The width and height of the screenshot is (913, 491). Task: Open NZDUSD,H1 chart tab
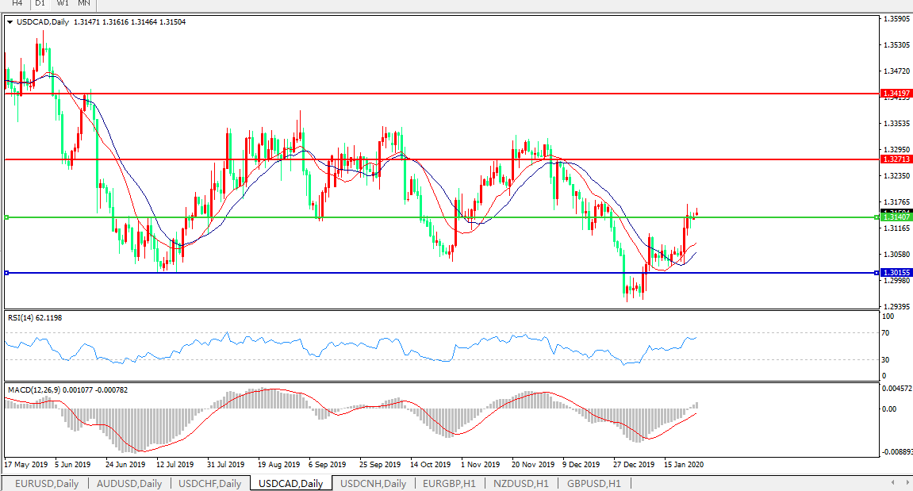[520, 483]
